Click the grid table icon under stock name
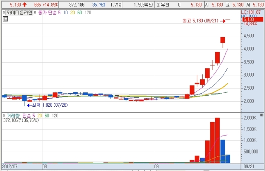 click(5, 19)
